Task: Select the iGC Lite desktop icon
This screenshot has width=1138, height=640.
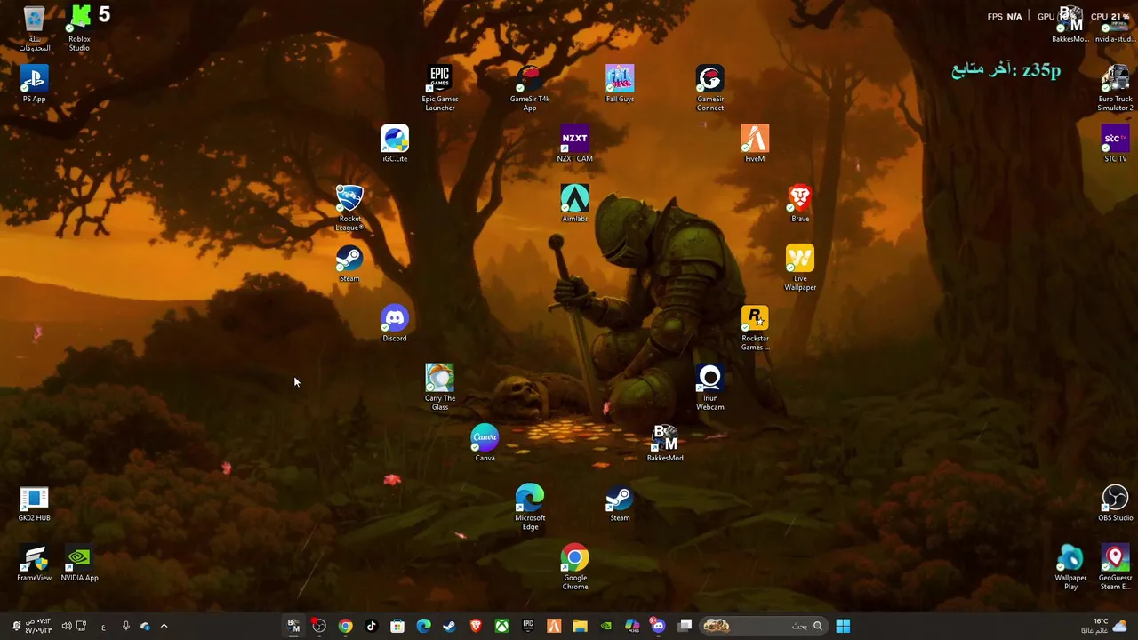Action: (395, 144)
